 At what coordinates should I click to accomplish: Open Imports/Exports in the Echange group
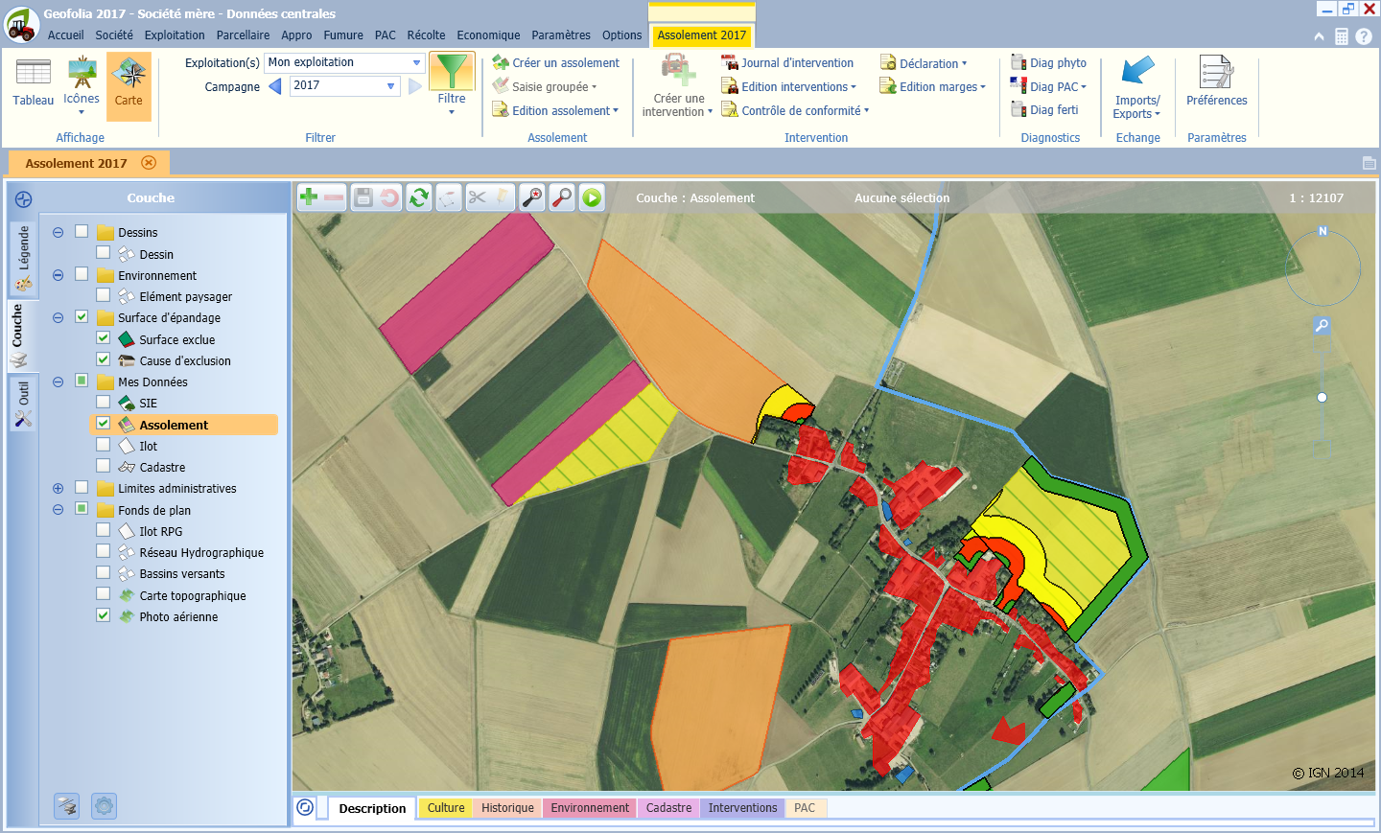[1136, 86]
